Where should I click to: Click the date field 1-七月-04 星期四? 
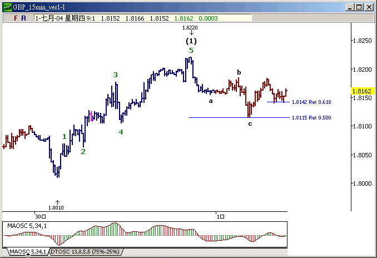click(60, 18)
